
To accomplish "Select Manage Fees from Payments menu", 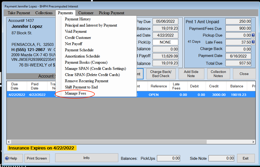I will coord(76,93).
